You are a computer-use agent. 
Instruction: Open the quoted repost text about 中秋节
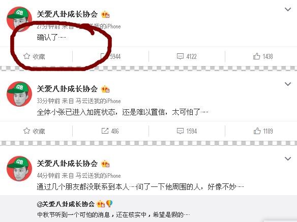[x=113, y=215]
